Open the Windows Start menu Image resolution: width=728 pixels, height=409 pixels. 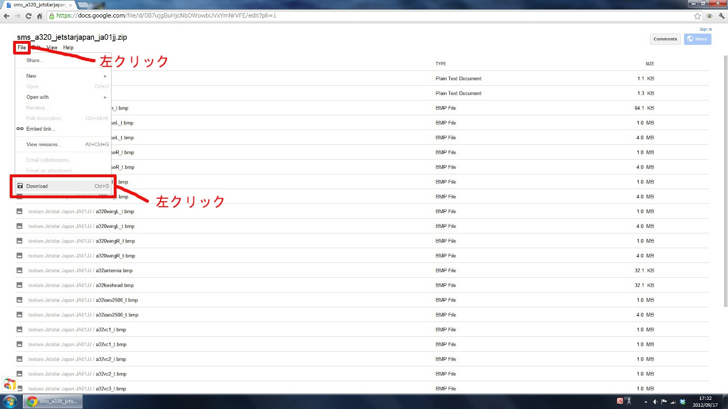[x=10, y=401]
